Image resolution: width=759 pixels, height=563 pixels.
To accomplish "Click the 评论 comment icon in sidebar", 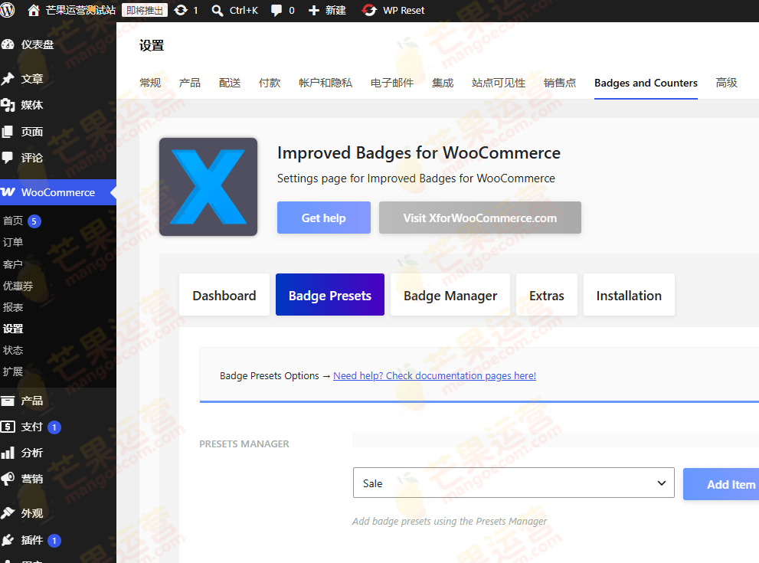I will coord(8,157).
